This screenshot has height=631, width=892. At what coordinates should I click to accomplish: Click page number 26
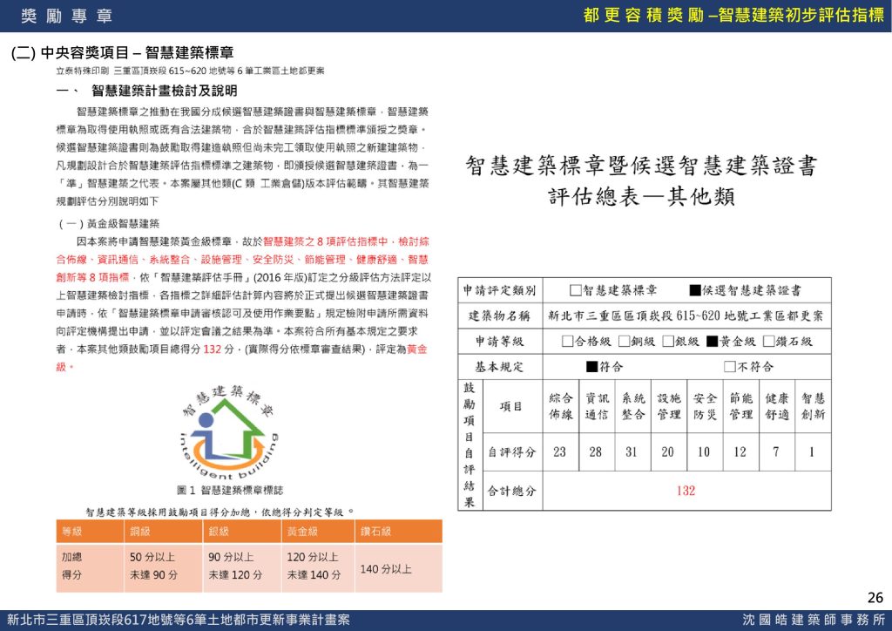[875, 597]
